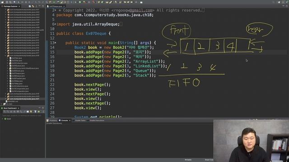The width and height of the screenshot is (289, 162).
Task: Select the Ex07Deque.java editor tab
Action: coord(56,6)
